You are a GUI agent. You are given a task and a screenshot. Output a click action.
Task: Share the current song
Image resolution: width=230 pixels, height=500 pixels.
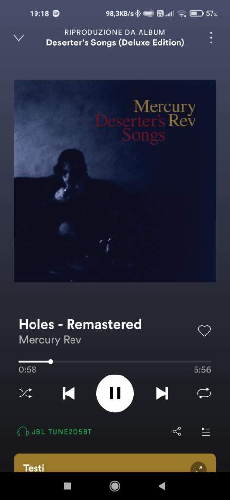pos(177,432)
